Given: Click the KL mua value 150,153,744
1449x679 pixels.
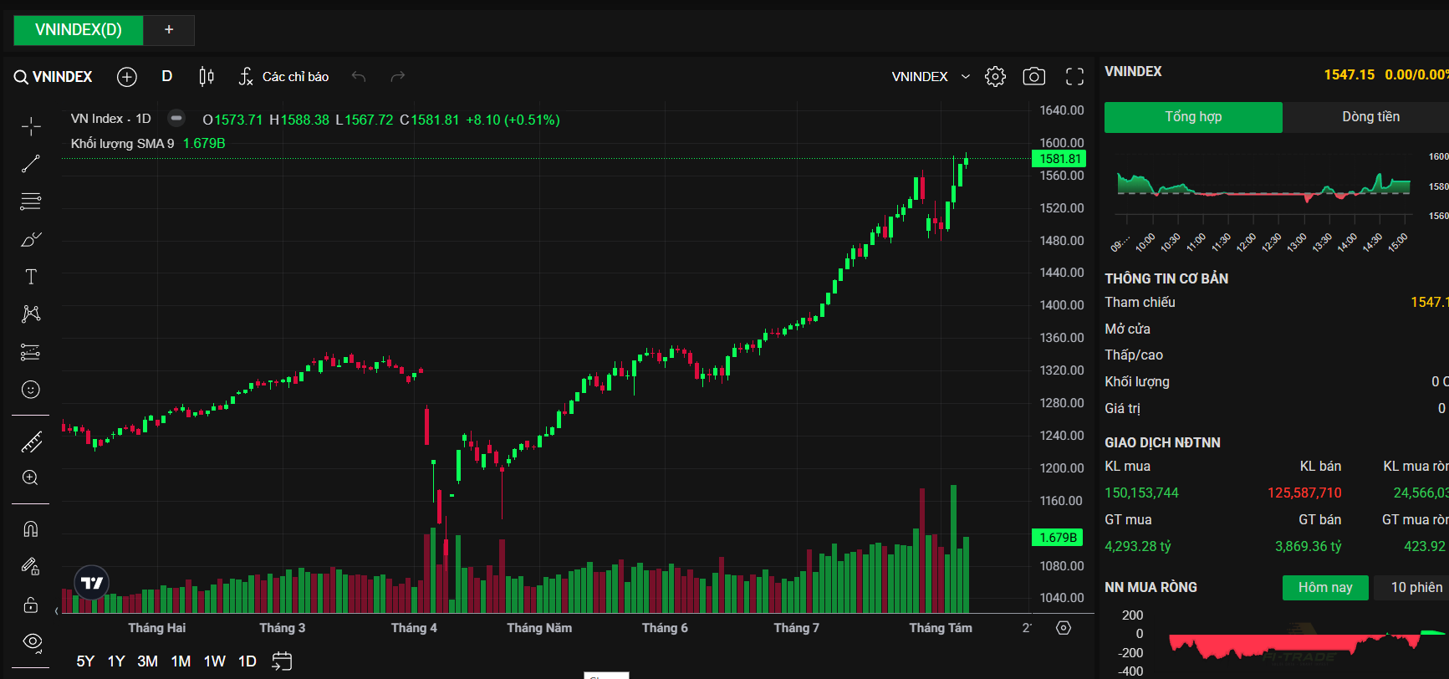Looking at the screenshot, I should click(x=1141, y=493).
